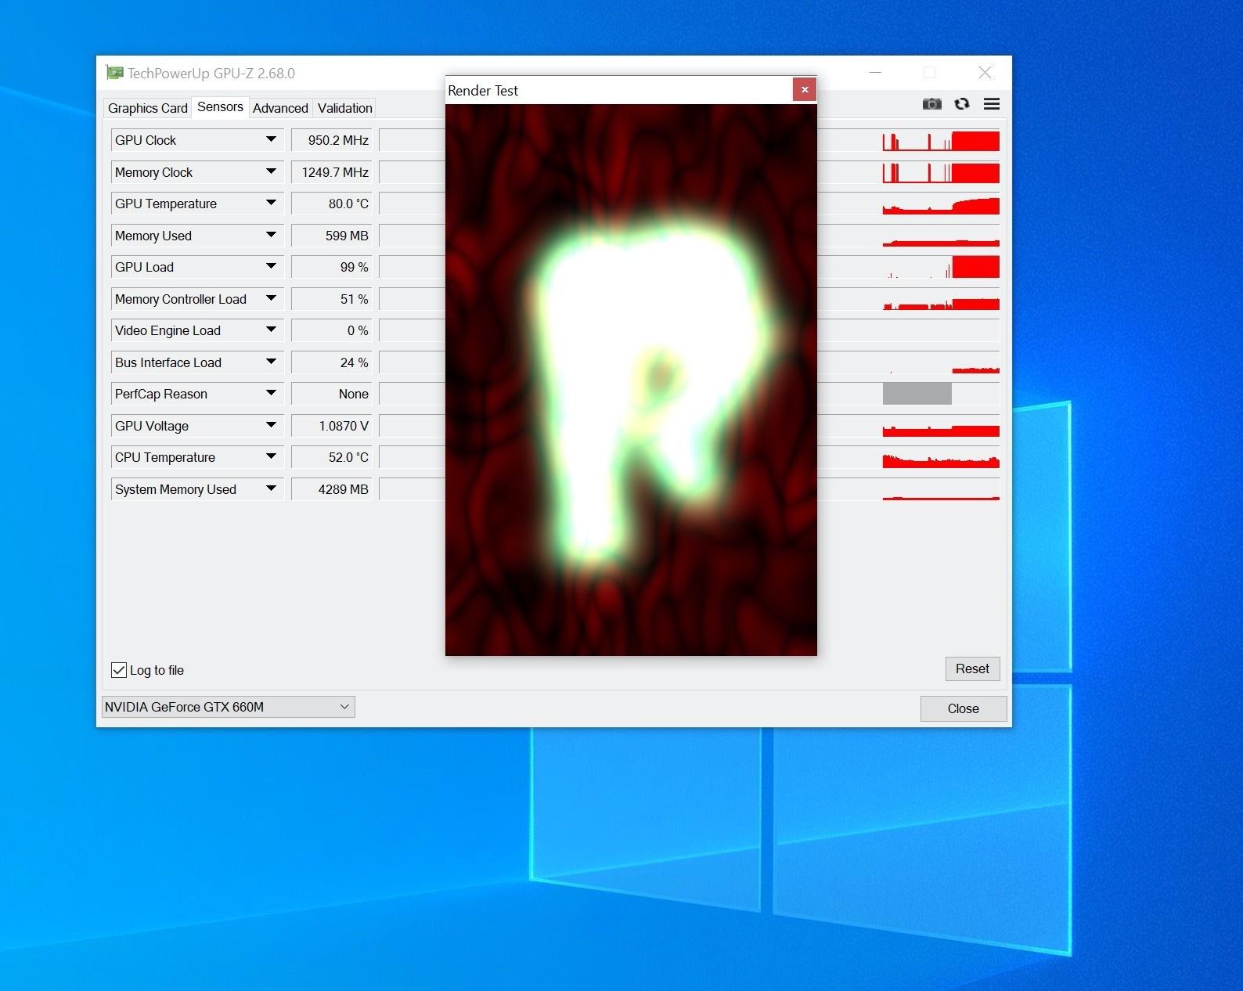The height and width of the screenshot is (991, 1243).
Task: Open the PerfCap Reason dropdown
Action: click(271, 394)
